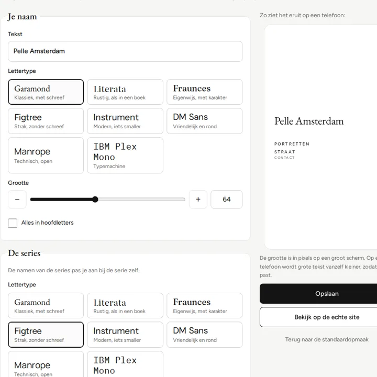
Task: Select Fraunces font for the series
Action: [204, 305]
